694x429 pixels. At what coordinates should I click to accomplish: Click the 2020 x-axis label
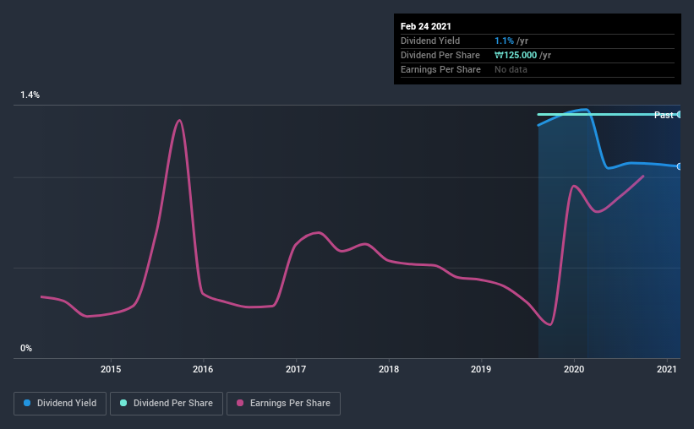[574, 369]
